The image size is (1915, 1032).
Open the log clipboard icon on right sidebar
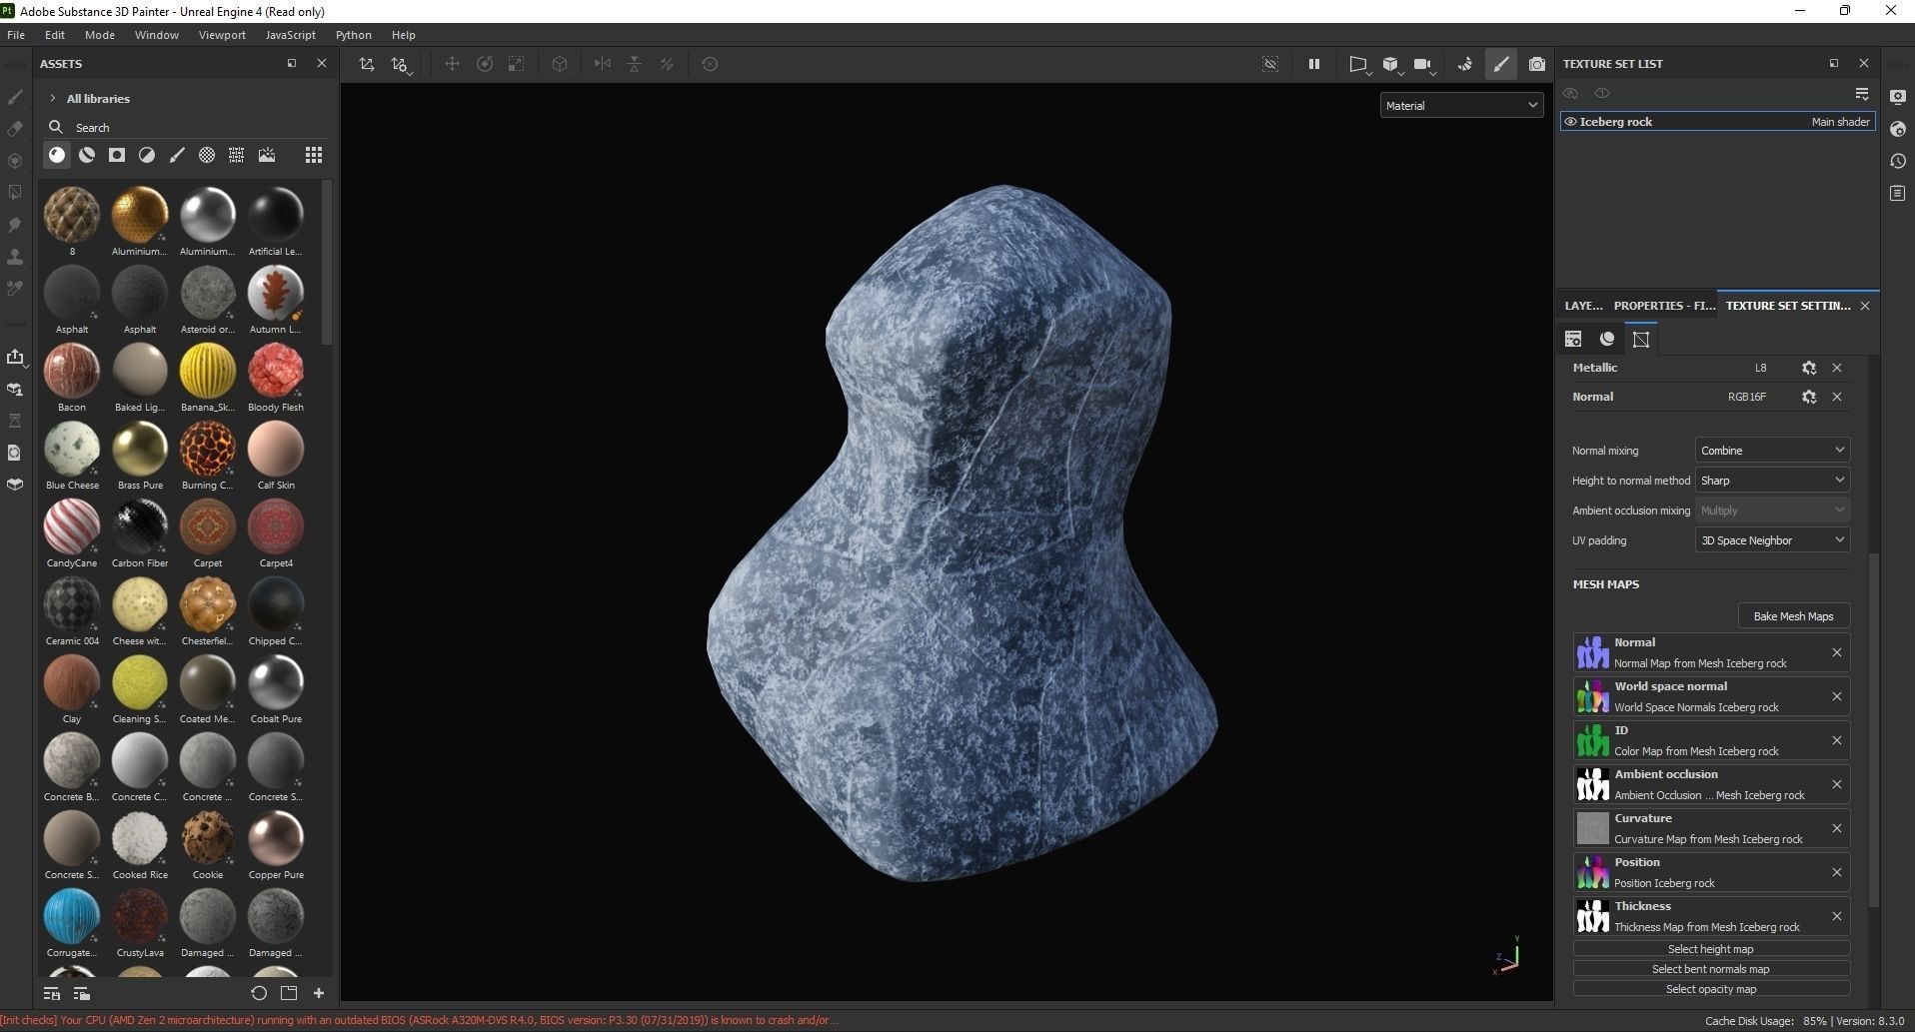(x=1898, y=193)
